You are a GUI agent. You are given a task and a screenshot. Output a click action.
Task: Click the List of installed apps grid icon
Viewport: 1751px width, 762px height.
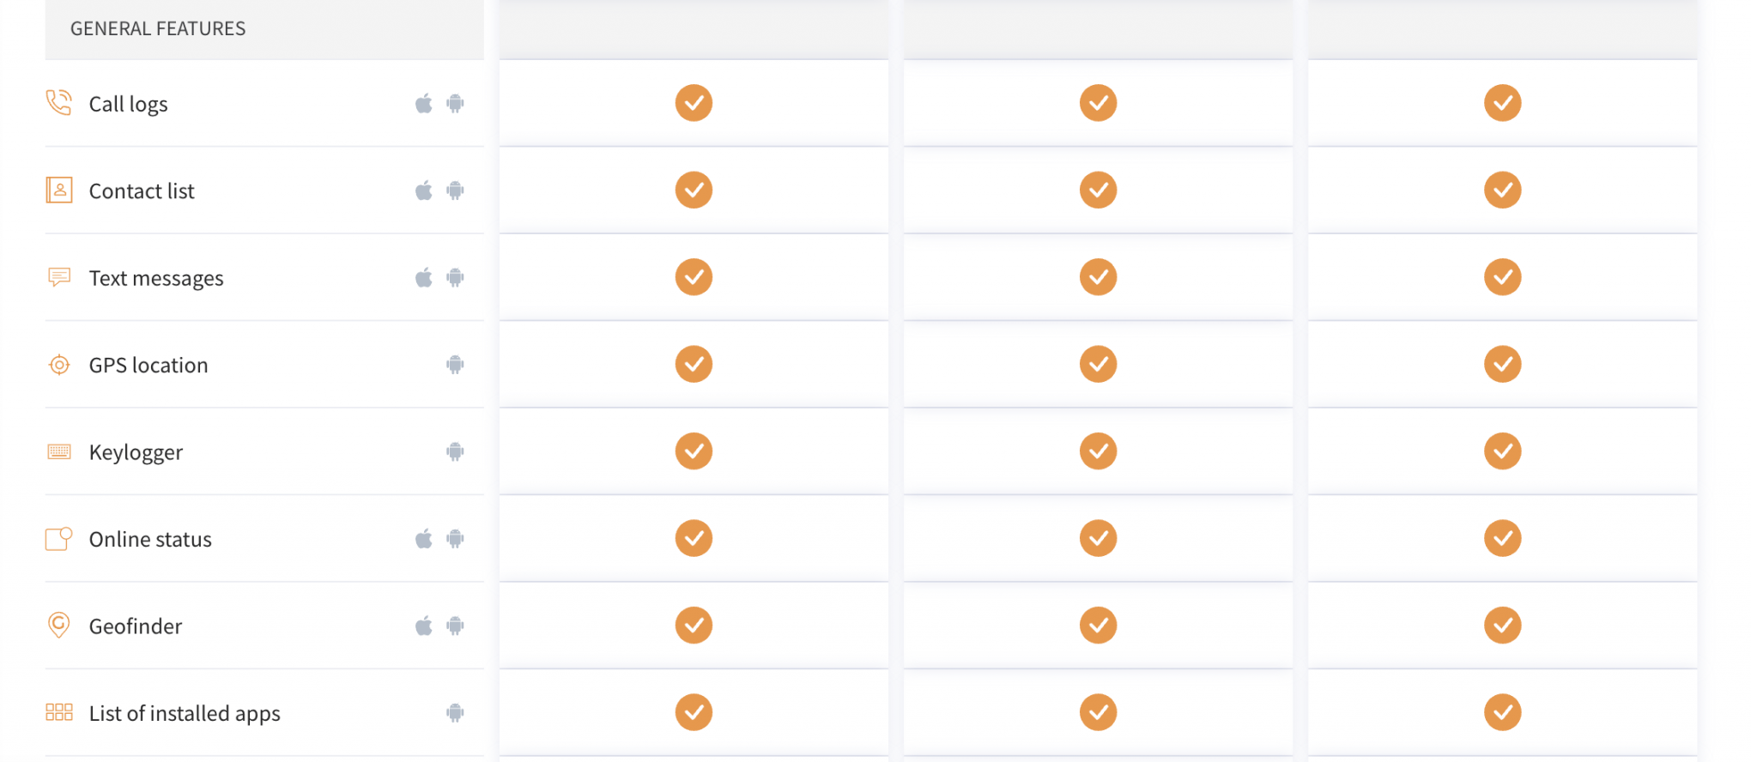point(58,712)
